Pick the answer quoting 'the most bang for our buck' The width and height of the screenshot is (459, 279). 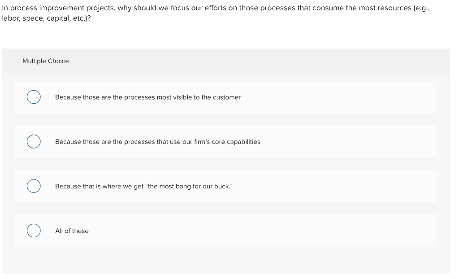coord(144,186)
